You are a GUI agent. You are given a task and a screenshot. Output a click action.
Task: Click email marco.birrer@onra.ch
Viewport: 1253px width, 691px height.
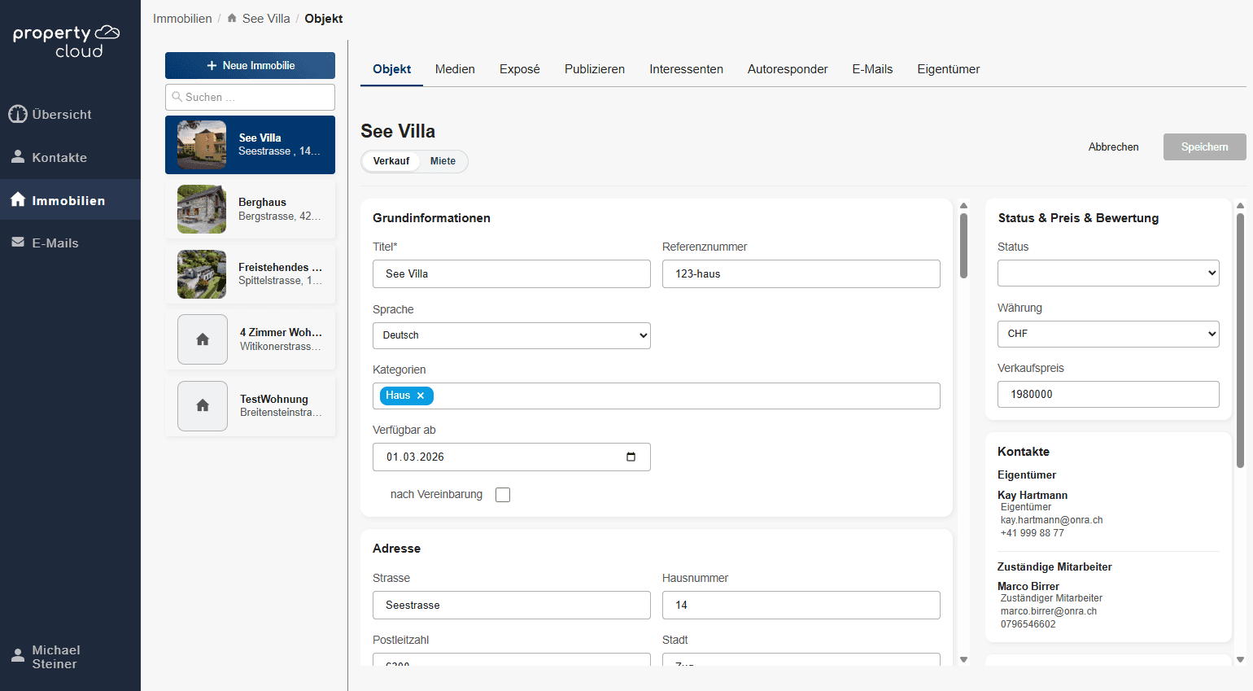pyautogui.click(x=1049, y=611)
